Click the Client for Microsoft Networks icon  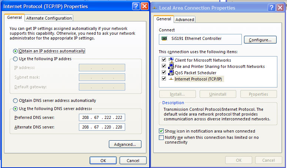(171, 60)
